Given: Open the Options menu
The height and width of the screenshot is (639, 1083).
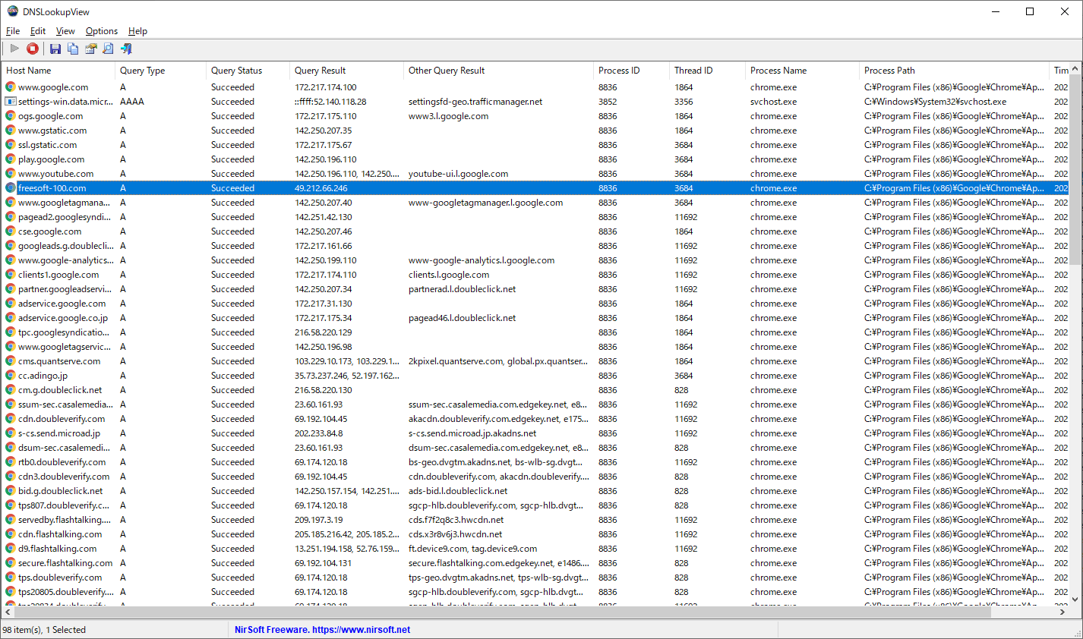Looking at the screenshot, I should point(102,31).
